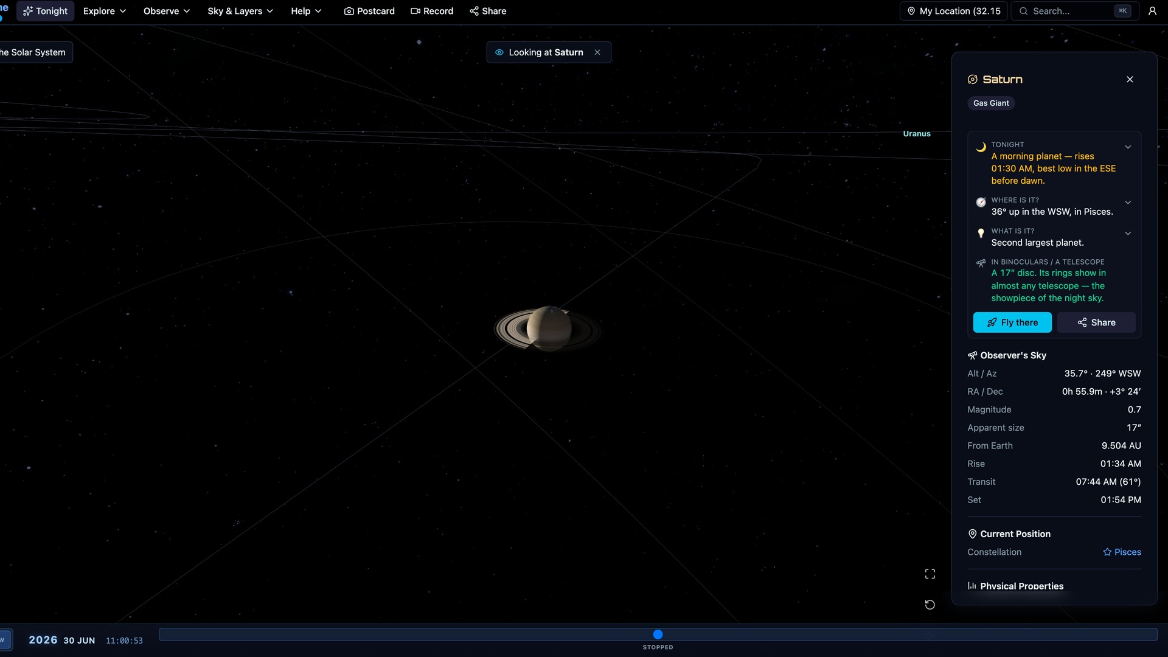Open the Explore menu
This screenshot has height=657, width=1168.
click(x=105, y=11)
